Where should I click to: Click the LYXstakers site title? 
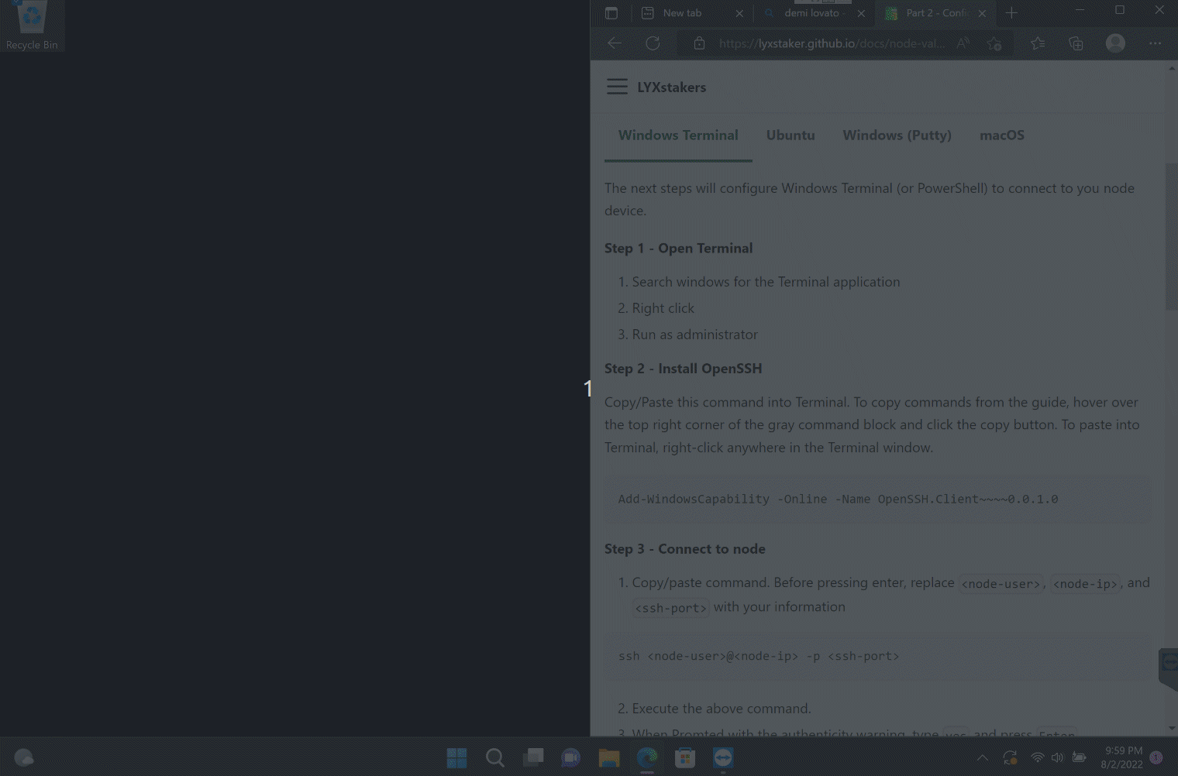tap(671, 87)
